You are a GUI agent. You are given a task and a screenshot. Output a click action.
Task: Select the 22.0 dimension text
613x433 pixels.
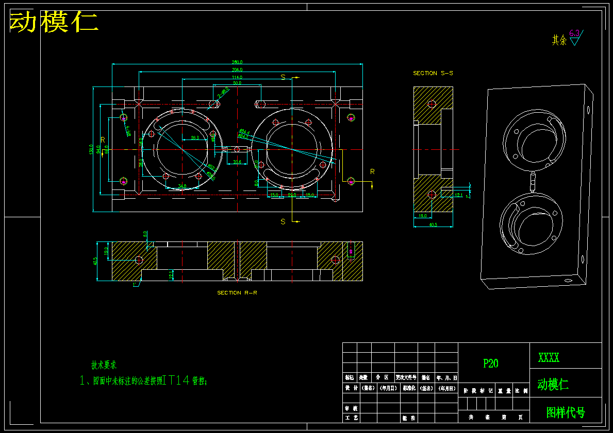(292, 195)
